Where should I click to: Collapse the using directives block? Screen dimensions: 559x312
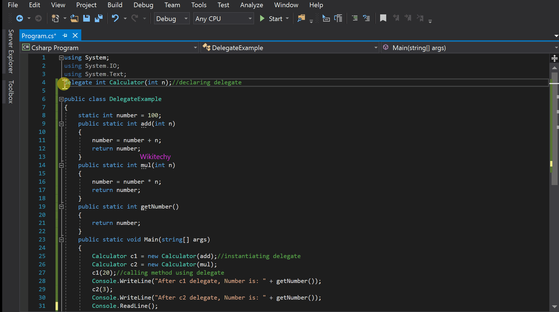tap(61, 58)
